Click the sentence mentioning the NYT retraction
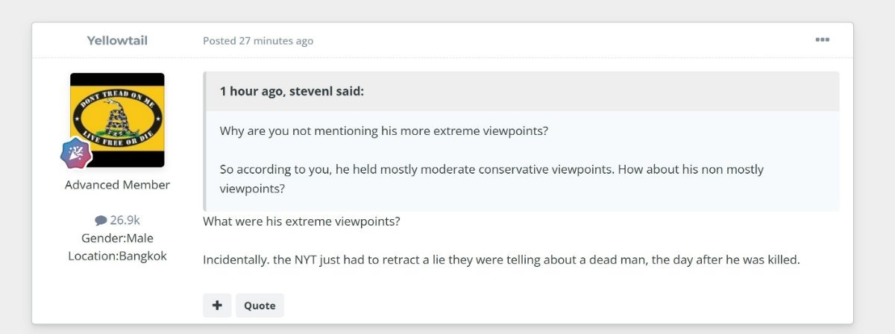 click(x=501, y=260)
